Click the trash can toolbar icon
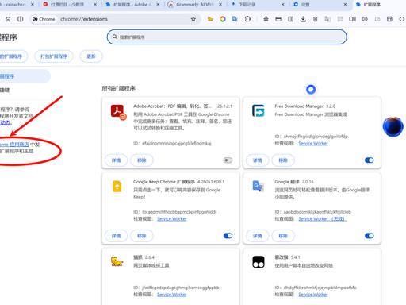 [316, 19]
